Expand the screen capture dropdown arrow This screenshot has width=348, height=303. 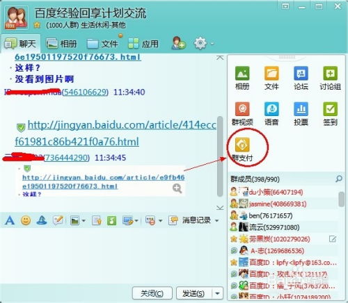[136, 220]
